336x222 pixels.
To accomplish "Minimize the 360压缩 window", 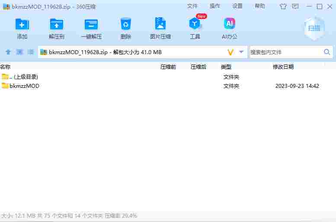I will tap(309, 6).
